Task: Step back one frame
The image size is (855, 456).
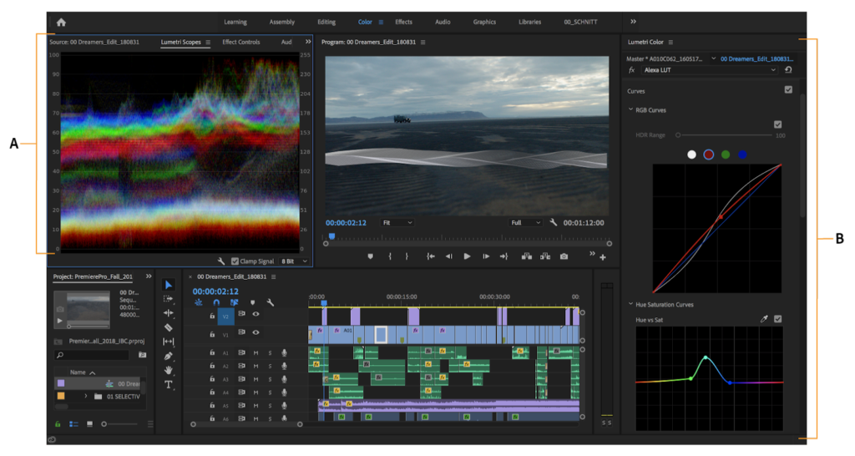Action: pos(448,256)
